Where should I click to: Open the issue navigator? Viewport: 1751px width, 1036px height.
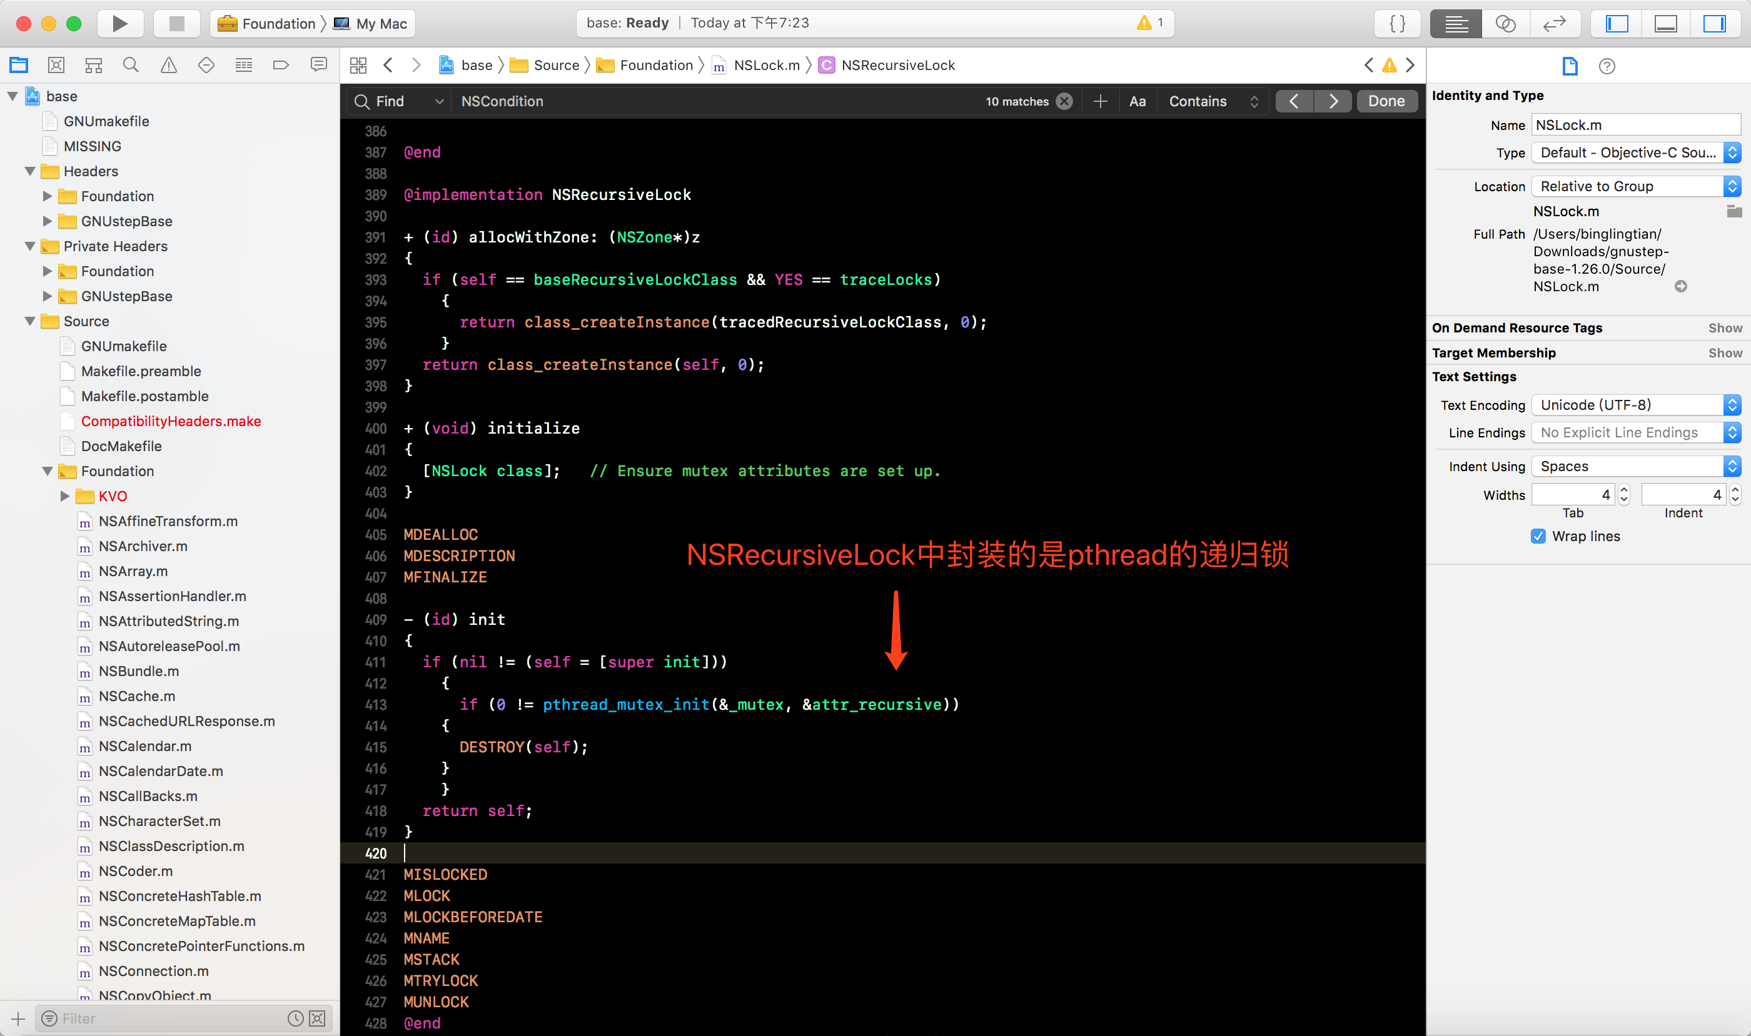(x=168, y=65)
